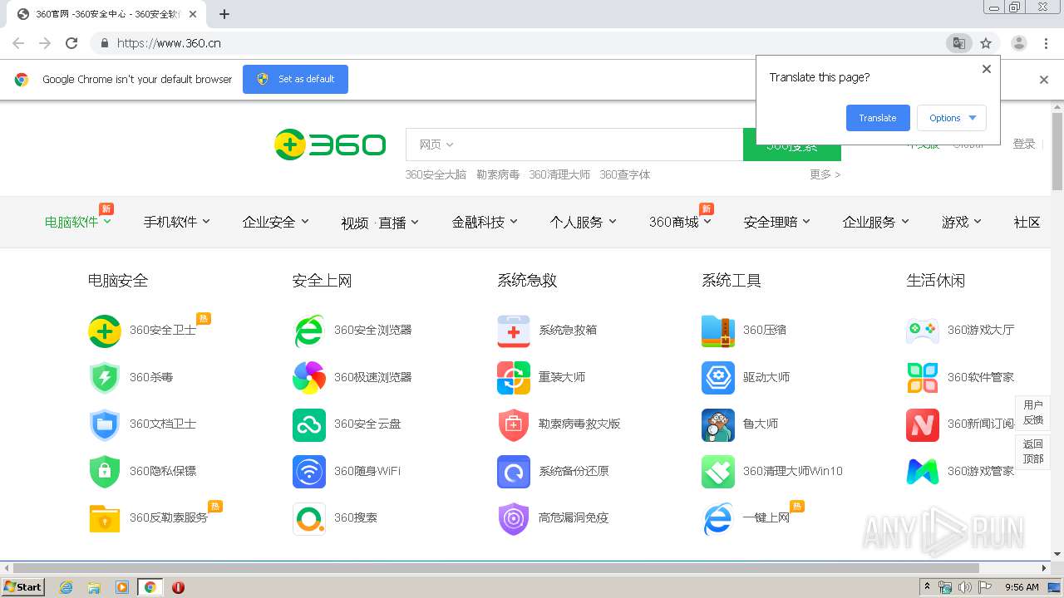Viewport: 1064px width, 598px height.
Task: Open the 360软件管家 icon
Action: point(923,378)
